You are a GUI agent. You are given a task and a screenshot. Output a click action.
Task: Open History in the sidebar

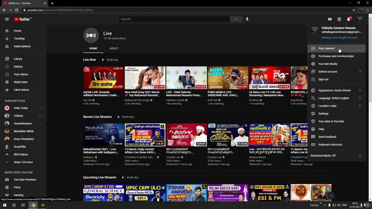[x=23, y=66]
